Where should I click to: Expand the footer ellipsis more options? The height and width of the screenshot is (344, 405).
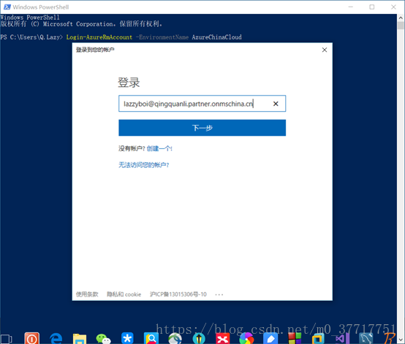219,294
